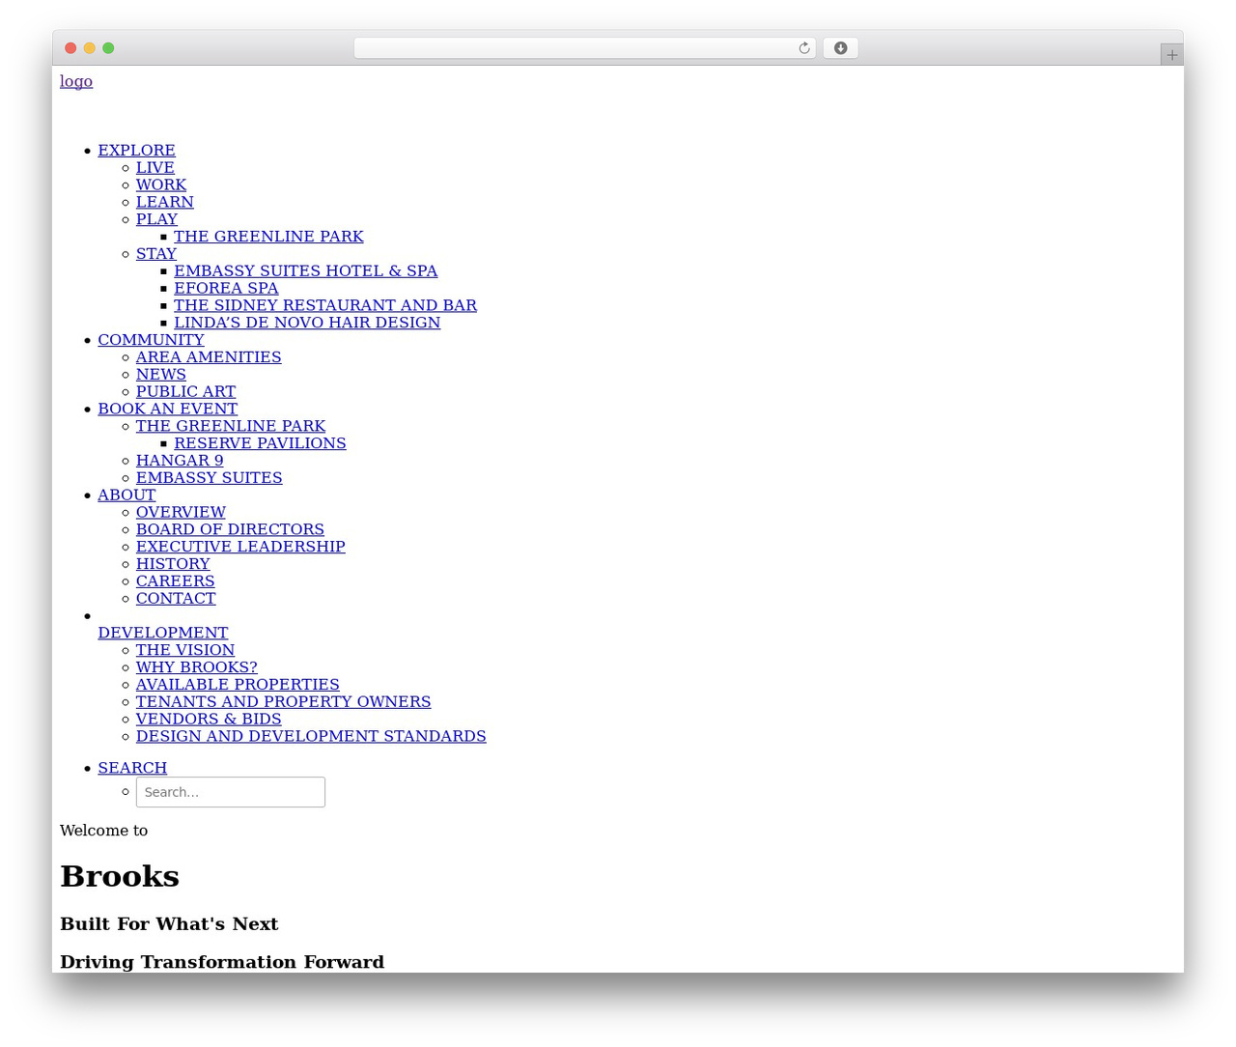Open a new tab with plus icon
1236x1047 pixels.
coord(1171,55)
